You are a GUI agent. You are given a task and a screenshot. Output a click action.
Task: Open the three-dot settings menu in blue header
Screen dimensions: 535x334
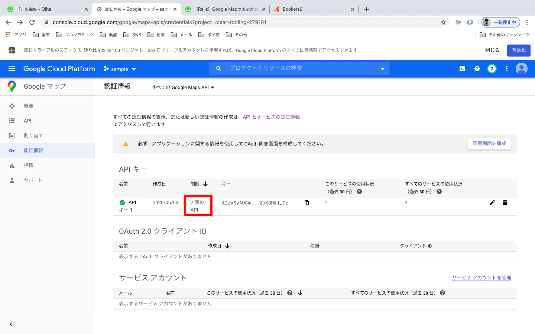pyautogui.click(x=507, y=69)
